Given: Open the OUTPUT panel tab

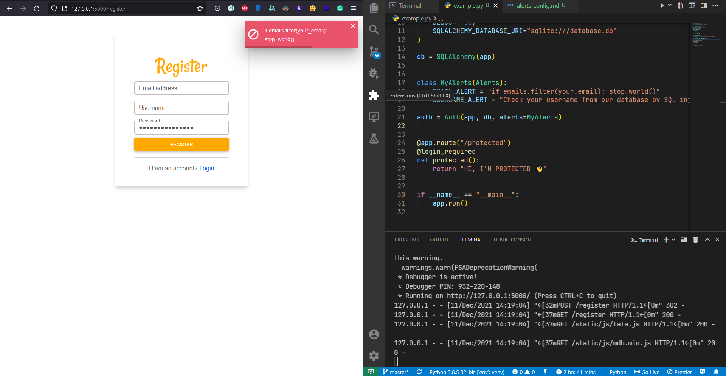Looking at the screenshot, I should point(439,240).
